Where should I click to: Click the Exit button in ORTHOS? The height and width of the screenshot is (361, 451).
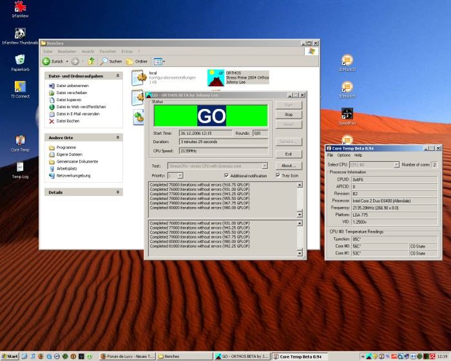(289, 154)
